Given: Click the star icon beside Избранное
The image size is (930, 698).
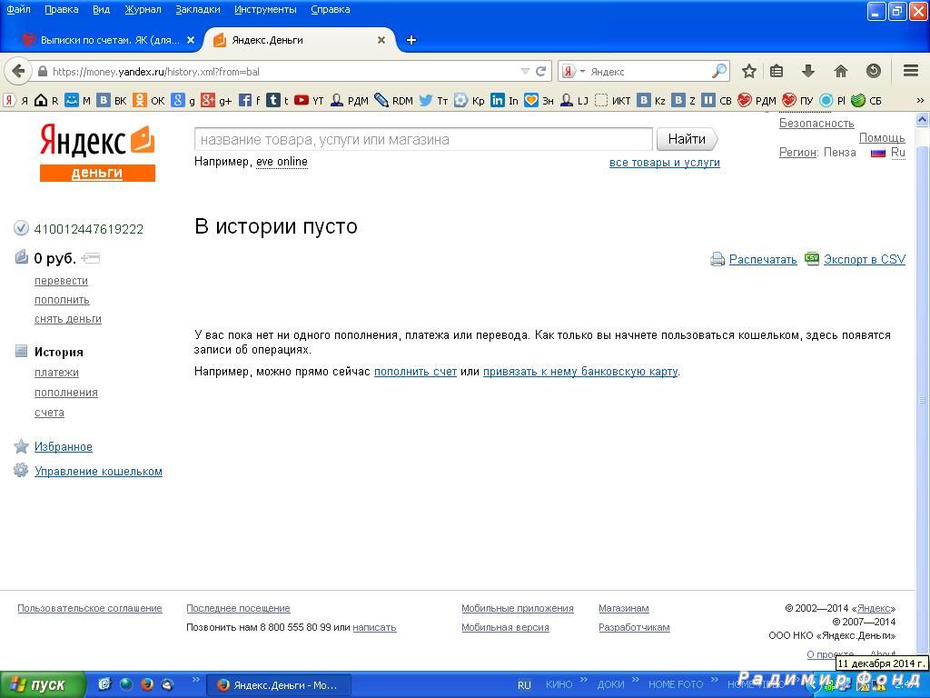Looking at the screenshot, I should pyautogui.click(x=21, y=446).
